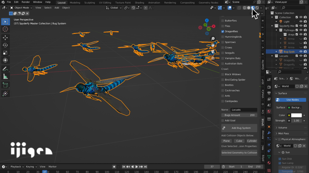Switch to the Modeling workspace tab
Viewport: 309px width, 173px height.
[75, 3]
